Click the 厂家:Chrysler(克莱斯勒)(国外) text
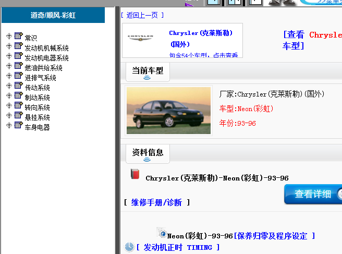Image resolution: width=342 pixels, height=254 pixels. (272, 94)
